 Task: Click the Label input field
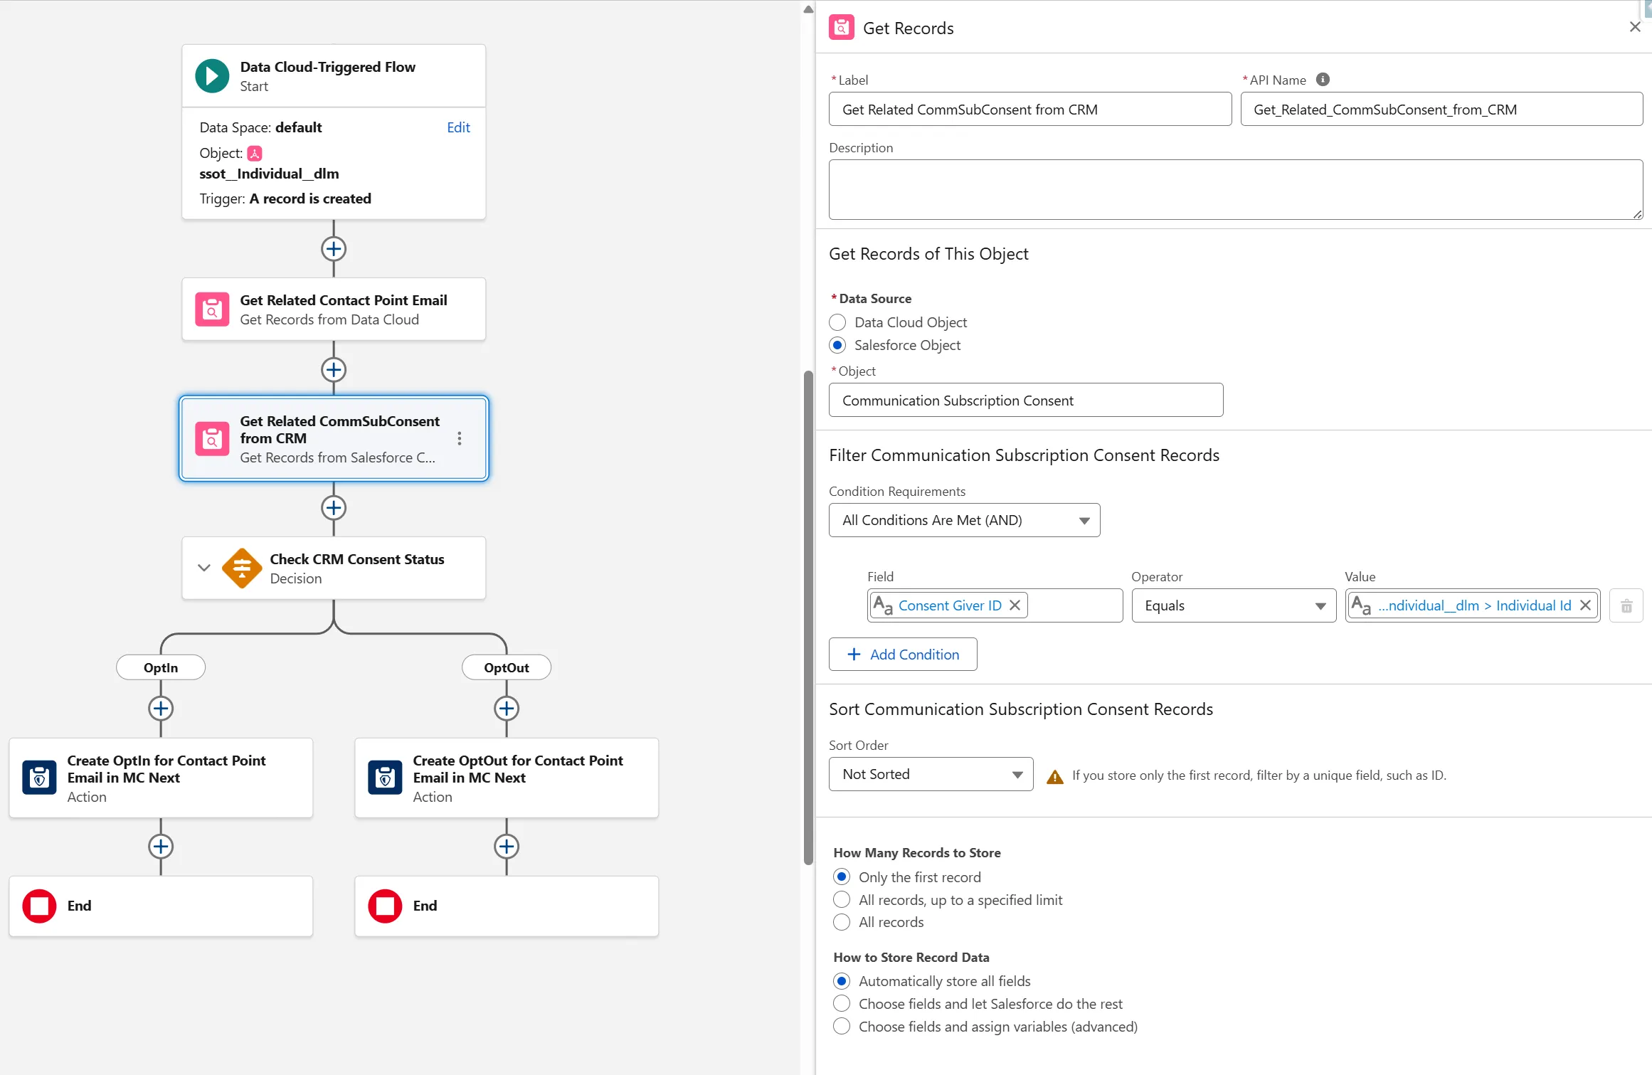pos(1029,110)
